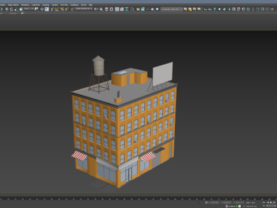Click the second project folder icon
The image size is (277, 208).
[190, 9]
